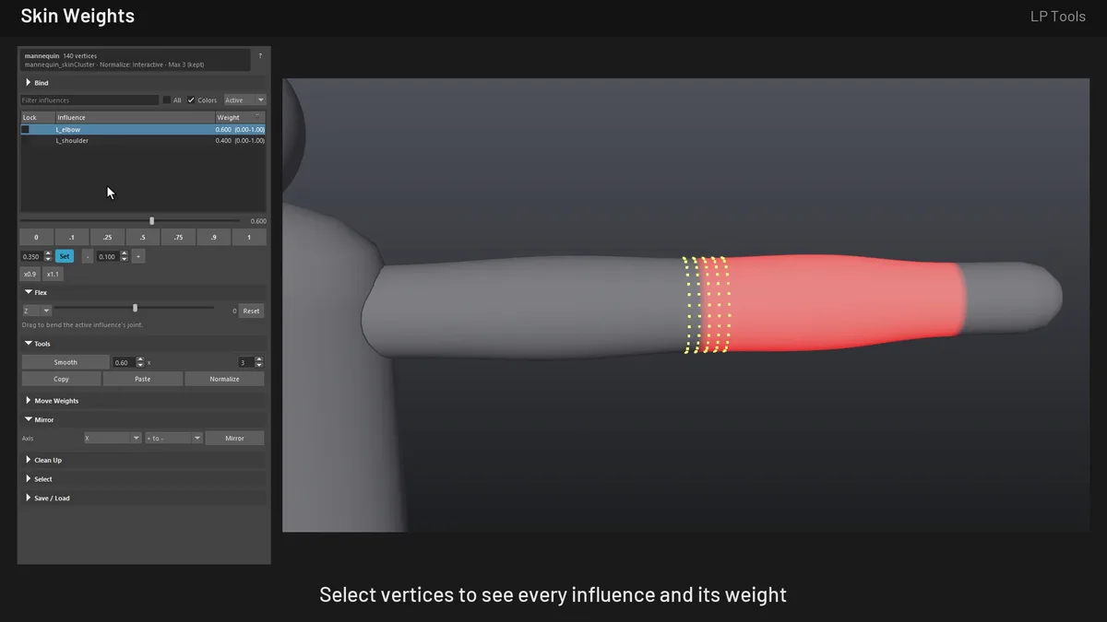
Task: Click the Lock column header
Action: (x=38, y=118)
